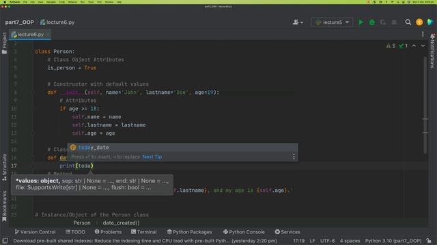Run the lecture5 configuration with green play
Image resolution: width=437 pixels, height=245 pixels.
(x=361, y=22)
